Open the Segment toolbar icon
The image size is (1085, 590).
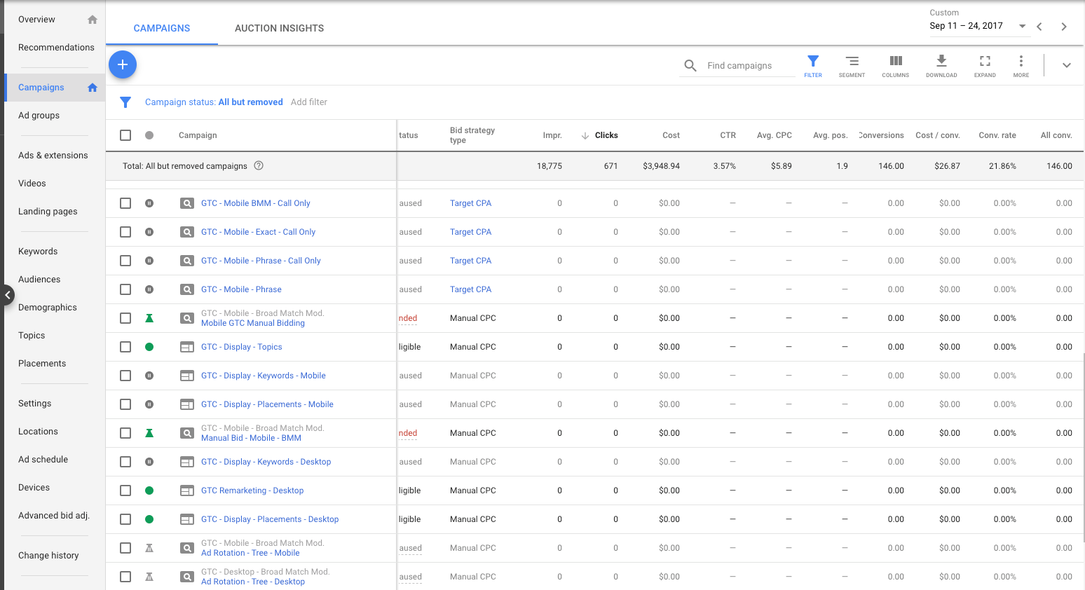852,66
